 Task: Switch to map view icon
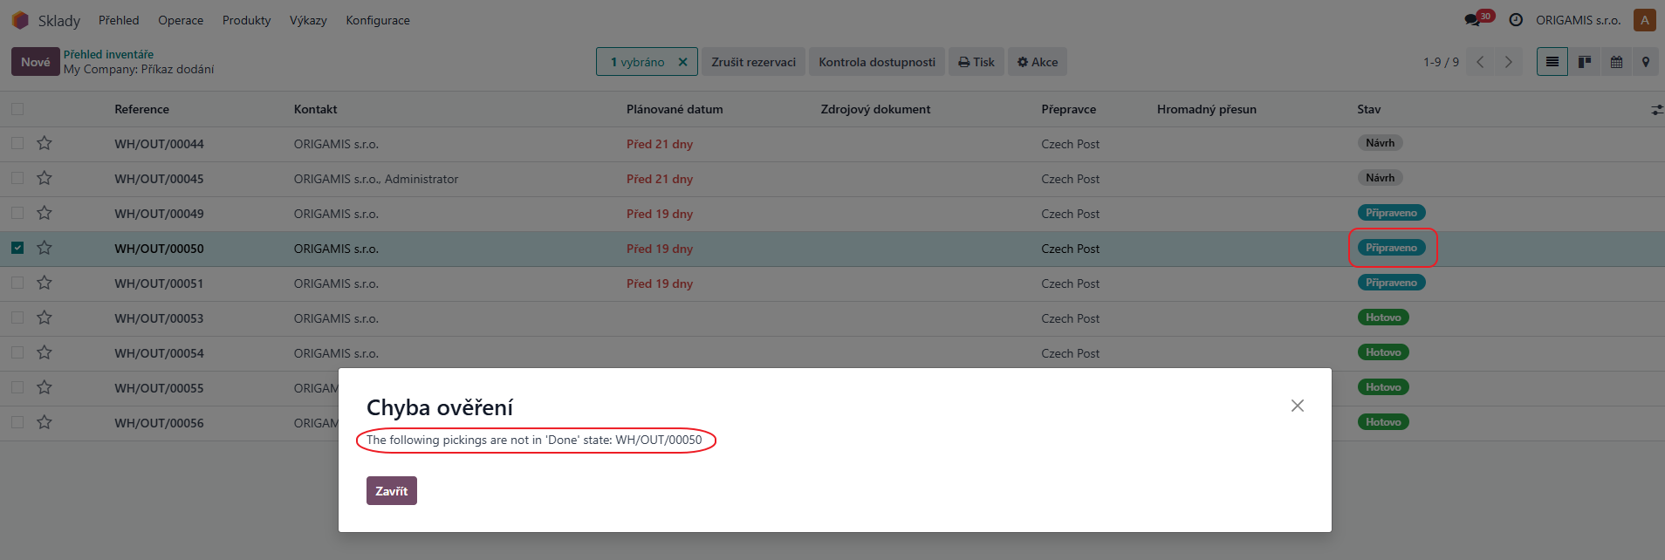coord(1646,62)
